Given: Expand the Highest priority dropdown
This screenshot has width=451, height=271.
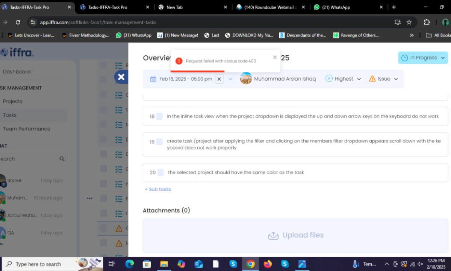Looking at the screenshot, I should tap(343, 79).
